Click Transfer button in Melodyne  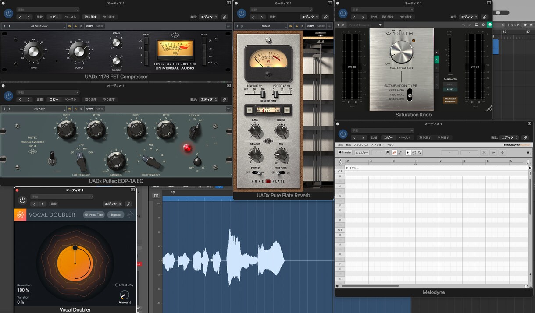pyautogui.click(x=345, y=152)
